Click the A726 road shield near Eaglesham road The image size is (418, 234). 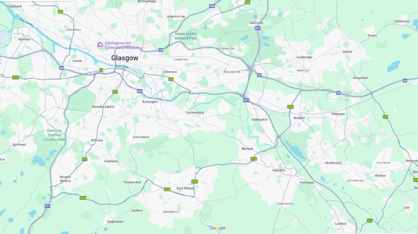pos(83,198)
